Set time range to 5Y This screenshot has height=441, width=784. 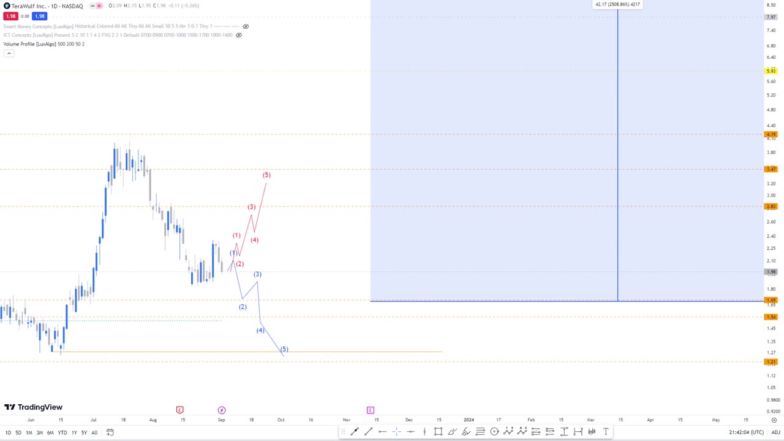pos(84,432)
